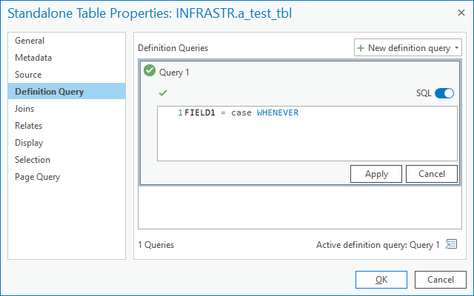The width and height of the screenshot is (474, 296).
Task: Select the Source page
Action: point(28,75)
